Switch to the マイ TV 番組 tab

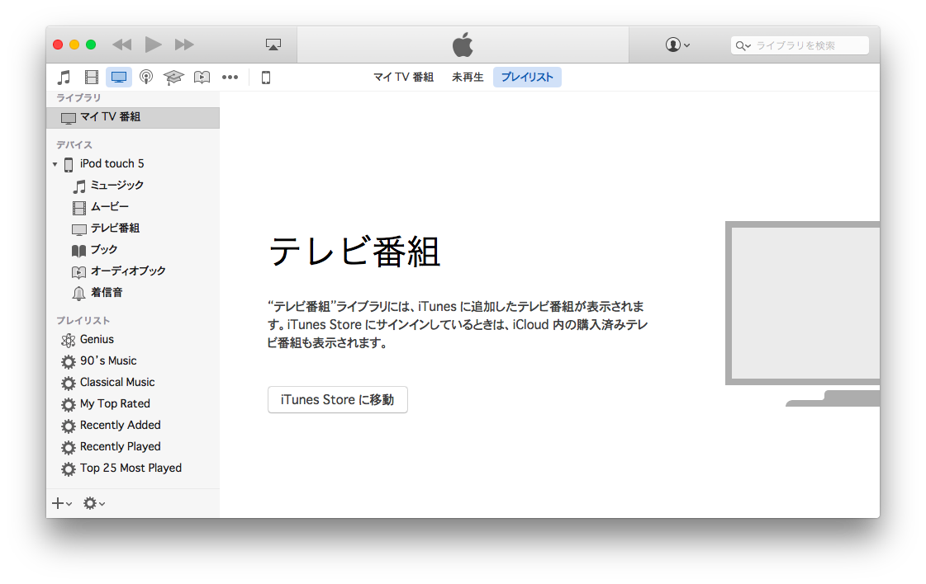(403, 78)
